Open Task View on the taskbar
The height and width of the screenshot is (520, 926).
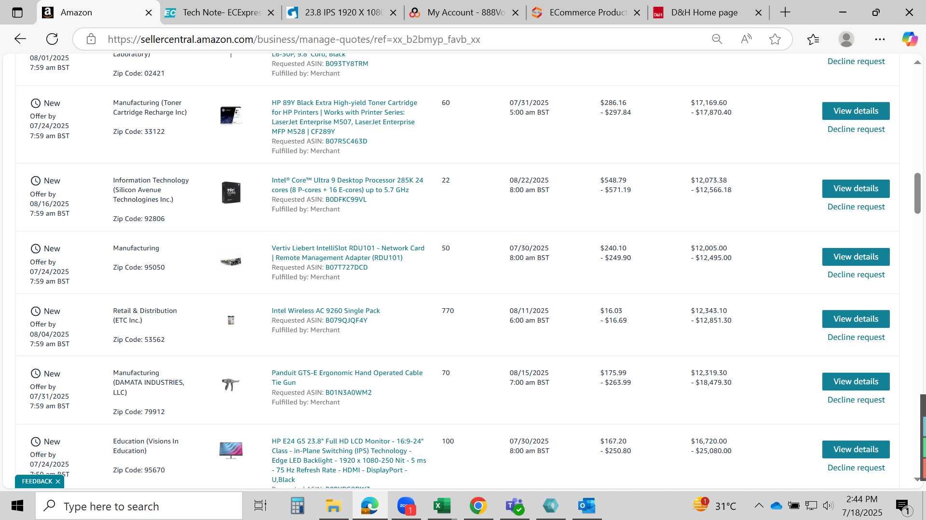(260, 506)
